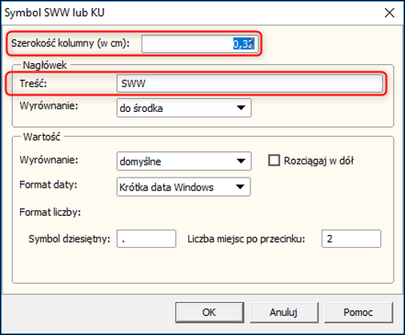Image resolution: width=405 pixels, height=335 pixels.
Task: Click the Szerokość kolumny (w cm) label
Action: tap(70, 43)
